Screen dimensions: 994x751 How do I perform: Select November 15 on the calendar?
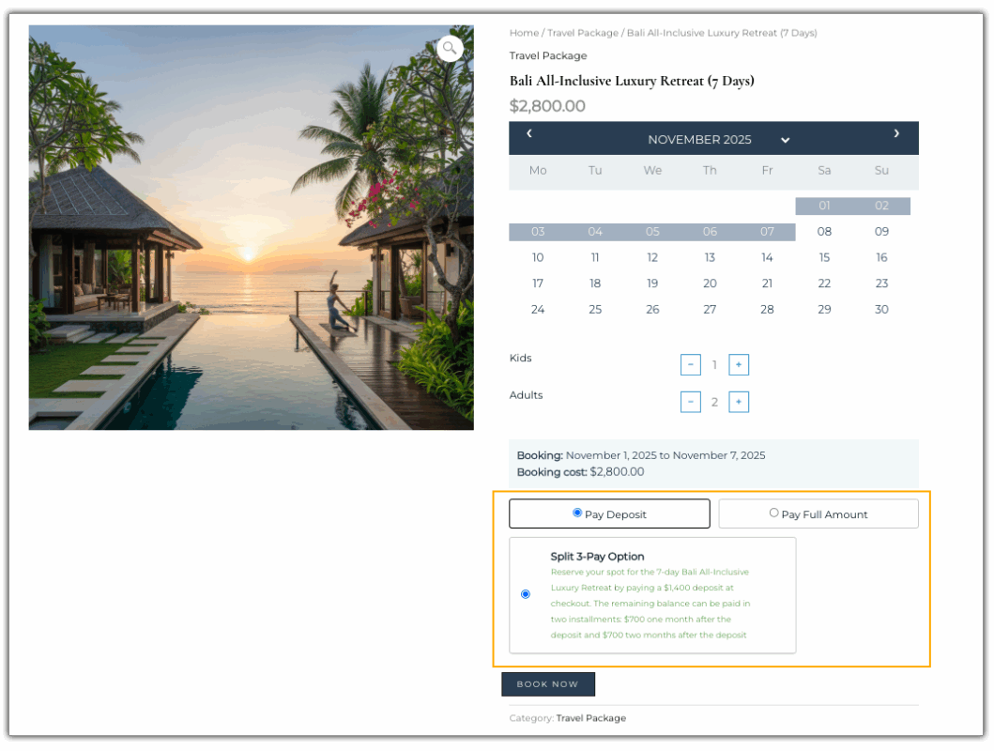[823, 257]
